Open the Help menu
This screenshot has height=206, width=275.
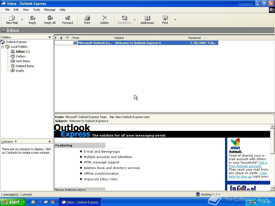pos(62,10)
